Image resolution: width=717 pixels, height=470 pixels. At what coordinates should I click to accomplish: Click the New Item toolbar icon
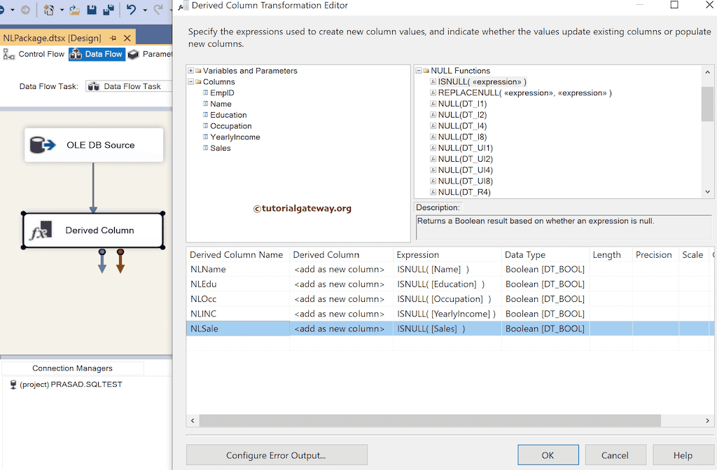coord(50,10)
